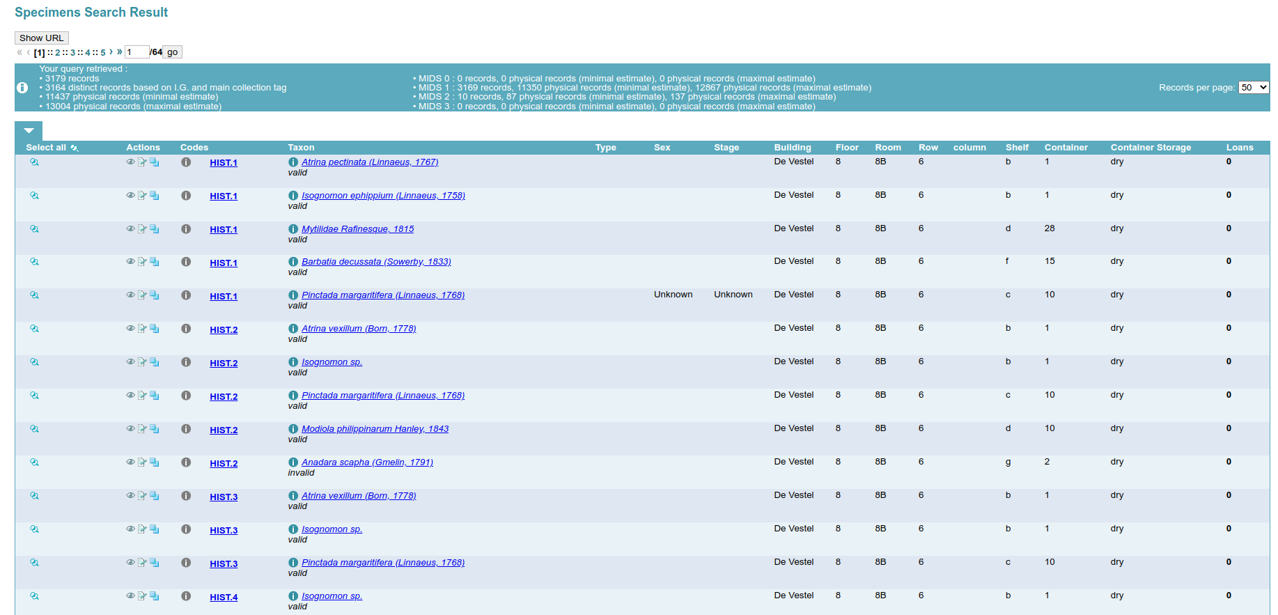Click the eye view icon for Isognomon ephippium row
The image size is (1278, 615).
[130, 196]
